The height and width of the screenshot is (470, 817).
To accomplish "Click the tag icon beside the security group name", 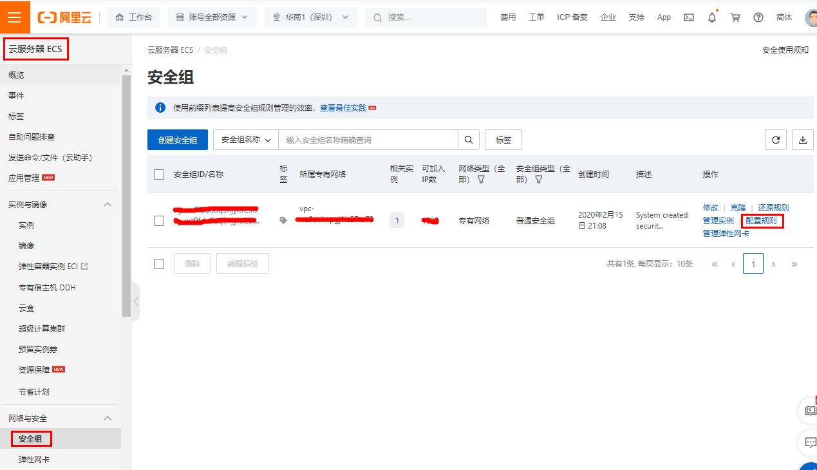I will point(284,220).
